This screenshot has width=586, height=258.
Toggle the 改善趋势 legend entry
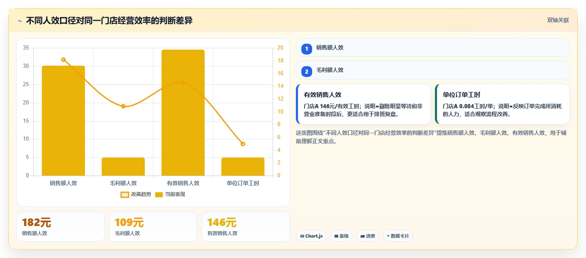click(136, 194)
